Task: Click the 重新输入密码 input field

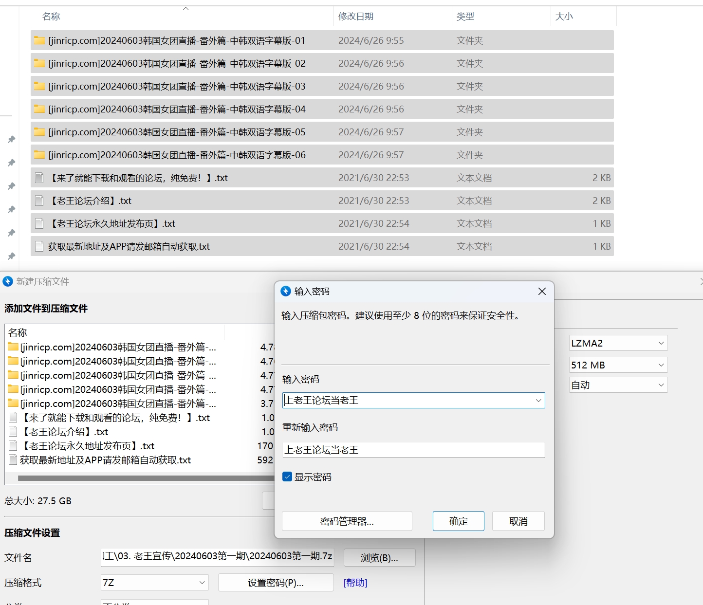Action: [413, 450]
